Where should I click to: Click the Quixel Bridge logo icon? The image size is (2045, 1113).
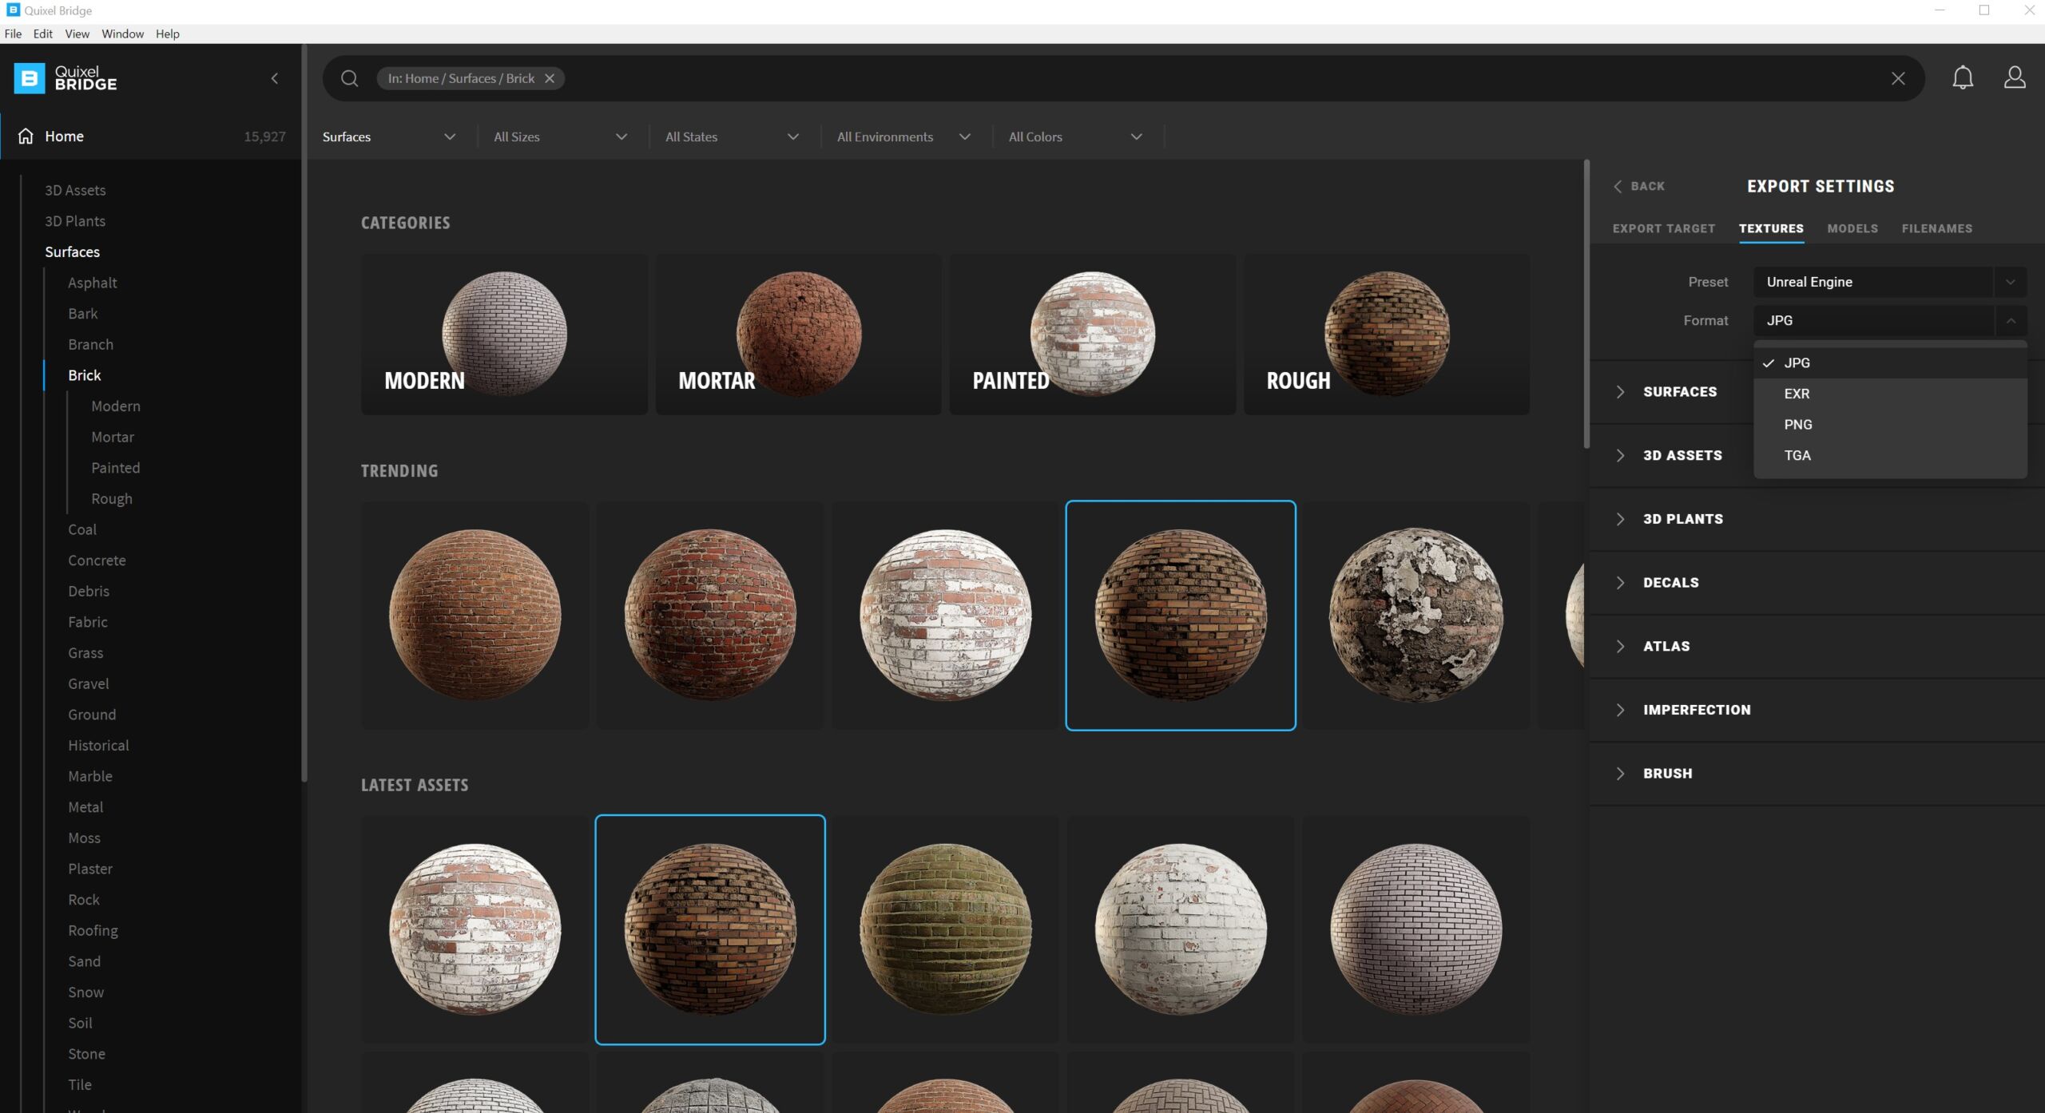coord(30,78)
